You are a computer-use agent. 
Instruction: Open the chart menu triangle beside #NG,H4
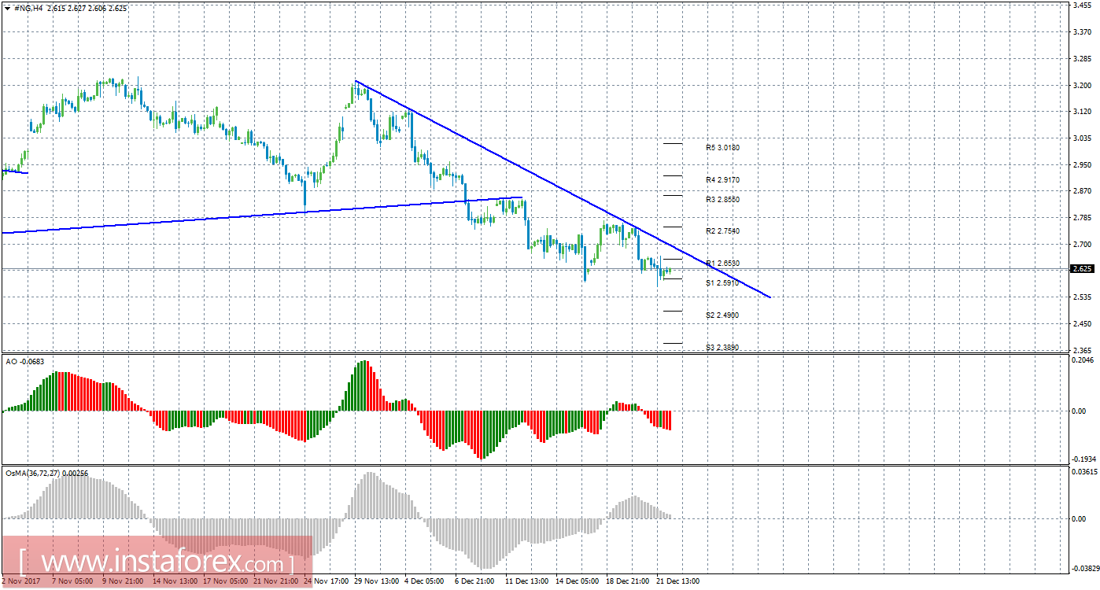pyautogui.click(x=7, y=7)
